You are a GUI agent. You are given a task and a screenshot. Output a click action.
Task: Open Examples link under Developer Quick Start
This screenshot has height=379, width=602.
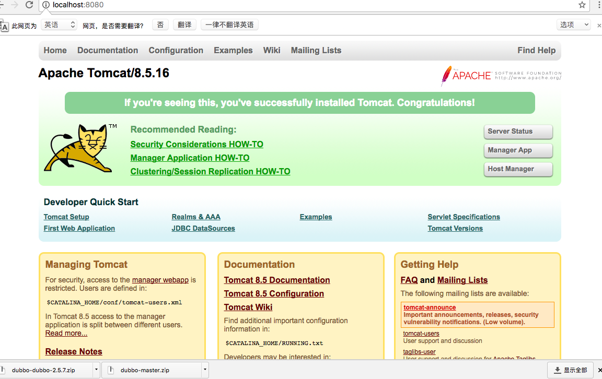[316, 217]
